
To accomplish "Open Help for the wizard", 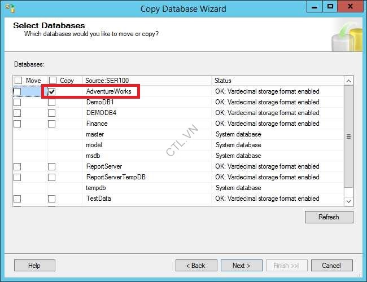I will [x=34, y=266].
